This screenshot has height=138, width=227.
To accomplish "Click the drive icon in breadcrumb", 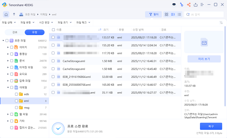I will point(21,14).
